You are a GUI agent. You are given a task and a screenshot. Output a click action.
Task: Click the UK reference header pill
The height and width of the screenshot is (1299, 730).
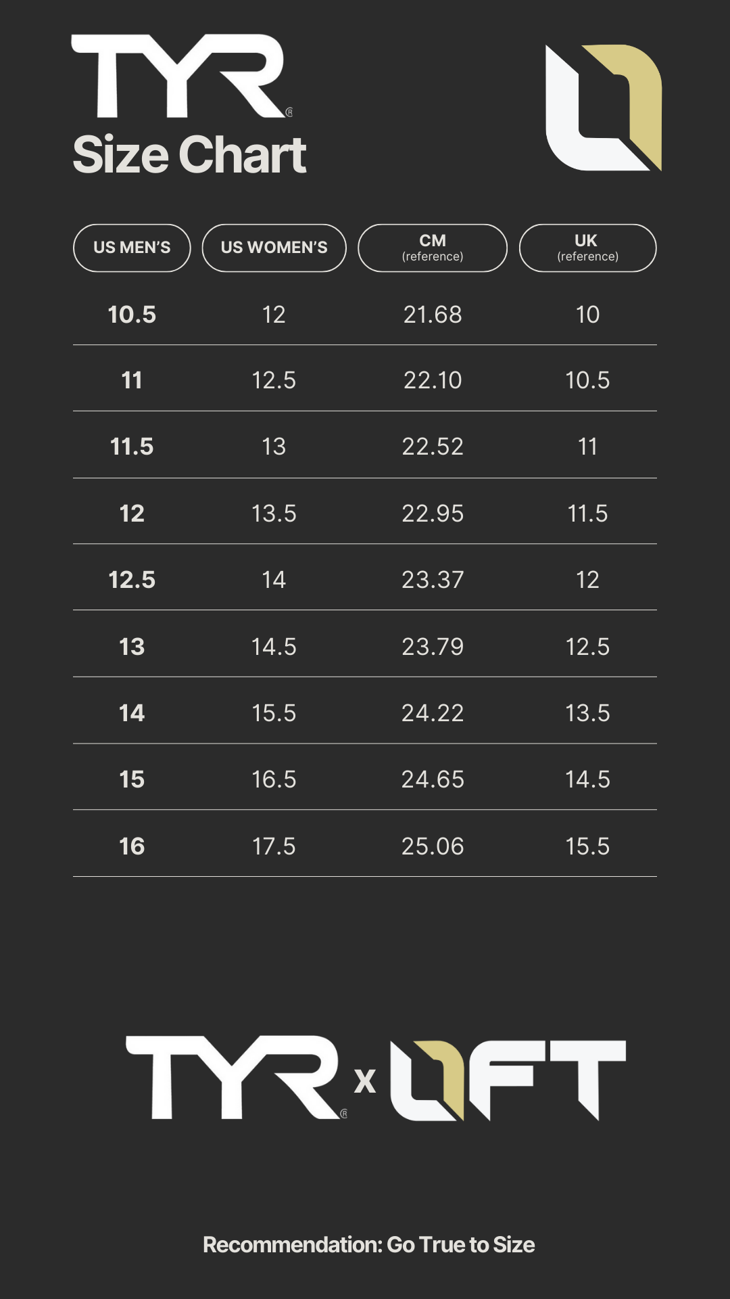[587, 248]
